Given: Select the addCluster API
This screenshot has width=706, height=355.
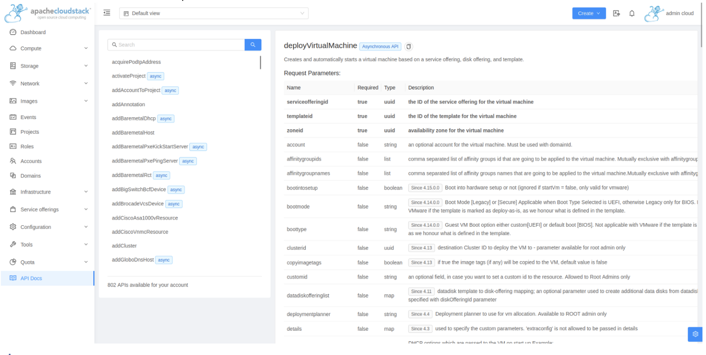Looking at the screenshot, I should coord(123,246).
